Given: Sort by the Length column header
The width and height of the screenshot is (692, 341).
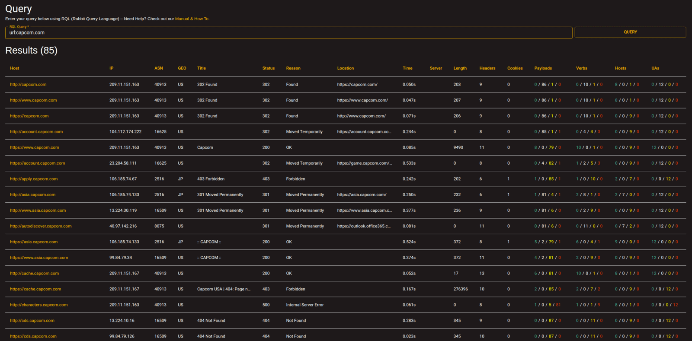Looking at the screenshot, I should point(460,68).
